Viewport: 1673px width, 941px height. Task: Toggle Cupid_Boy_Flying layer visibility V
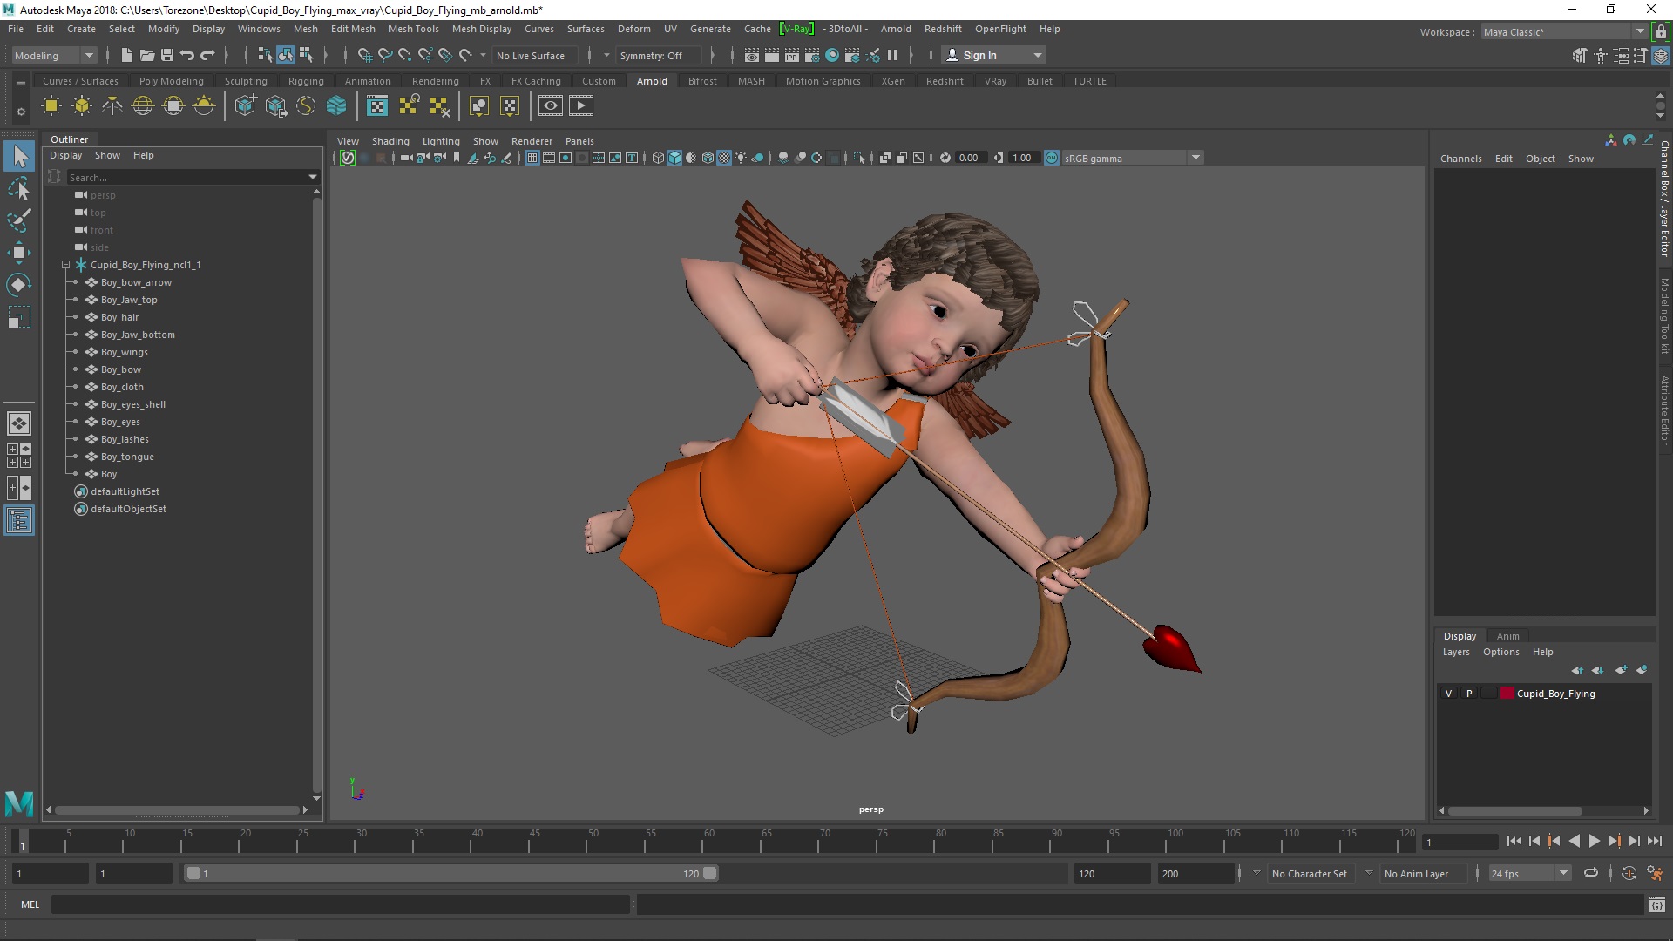point(1449,694)
